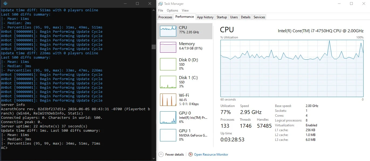
Task: Open the View menu in Task Manager
Action: pyautogui.click(x=185, y=10)
